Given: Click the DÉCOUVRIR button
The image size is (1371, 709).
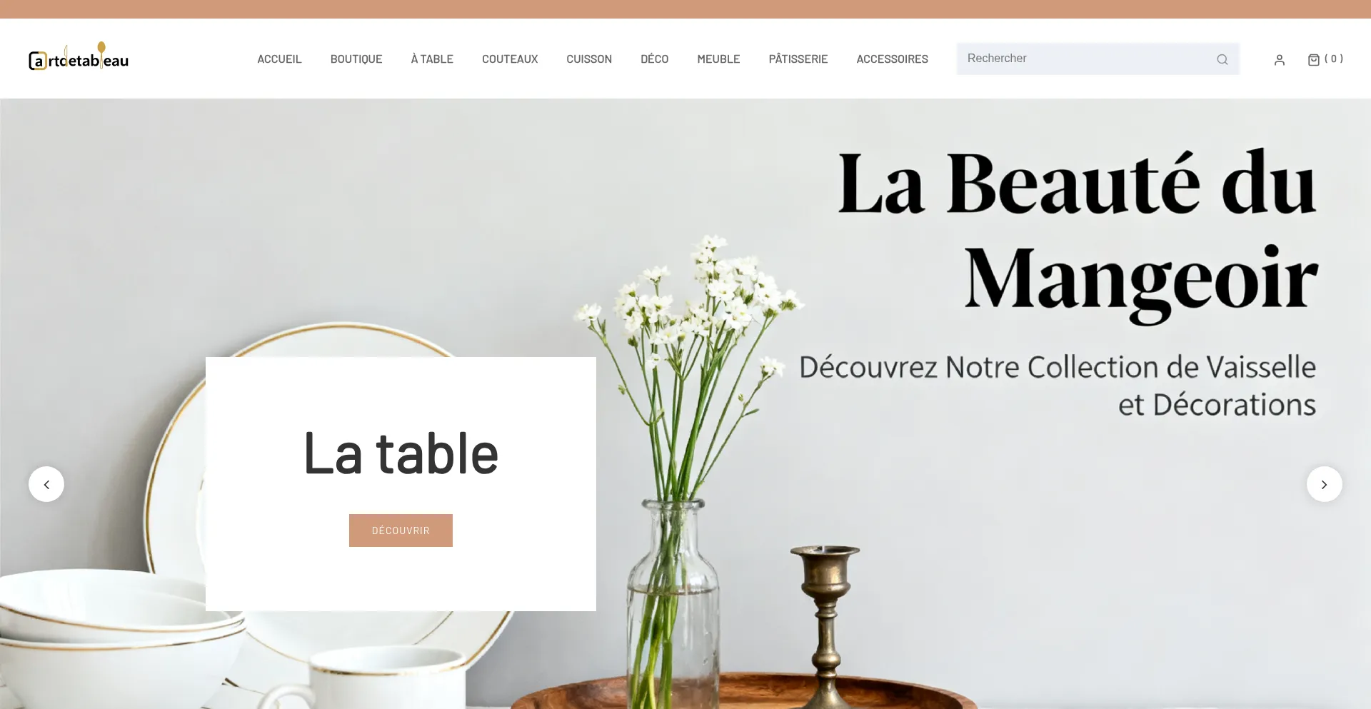Looking at the screenshot, I should [401, 531].
